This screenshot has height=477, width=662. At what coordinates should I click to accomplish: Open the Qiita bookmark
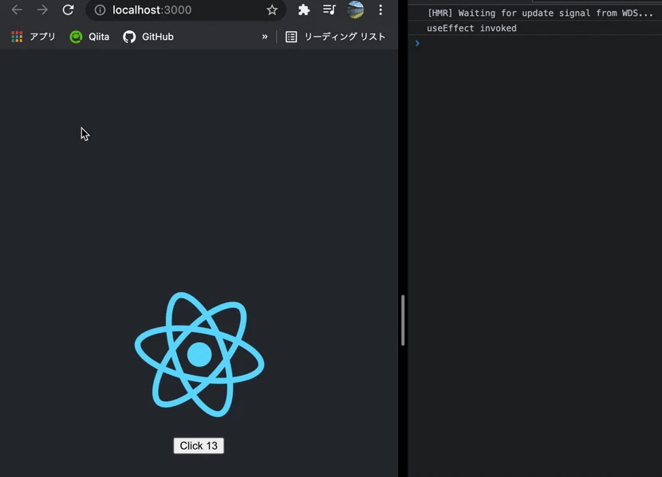click(x=89, y=37)
